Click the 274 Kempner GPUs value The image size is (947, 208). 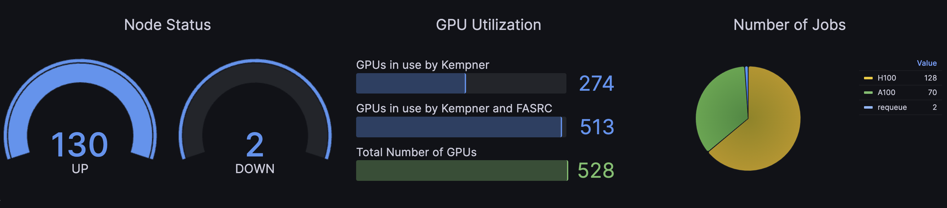coord(596,83)
